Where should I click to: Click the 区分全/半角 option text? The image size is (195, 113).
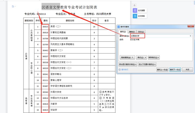[x=135, y=40]
